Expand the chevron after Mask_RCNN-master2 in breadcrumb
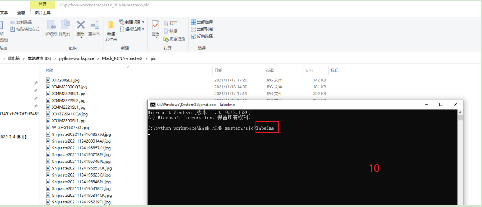The image size is (482, 207). point(146,58)
